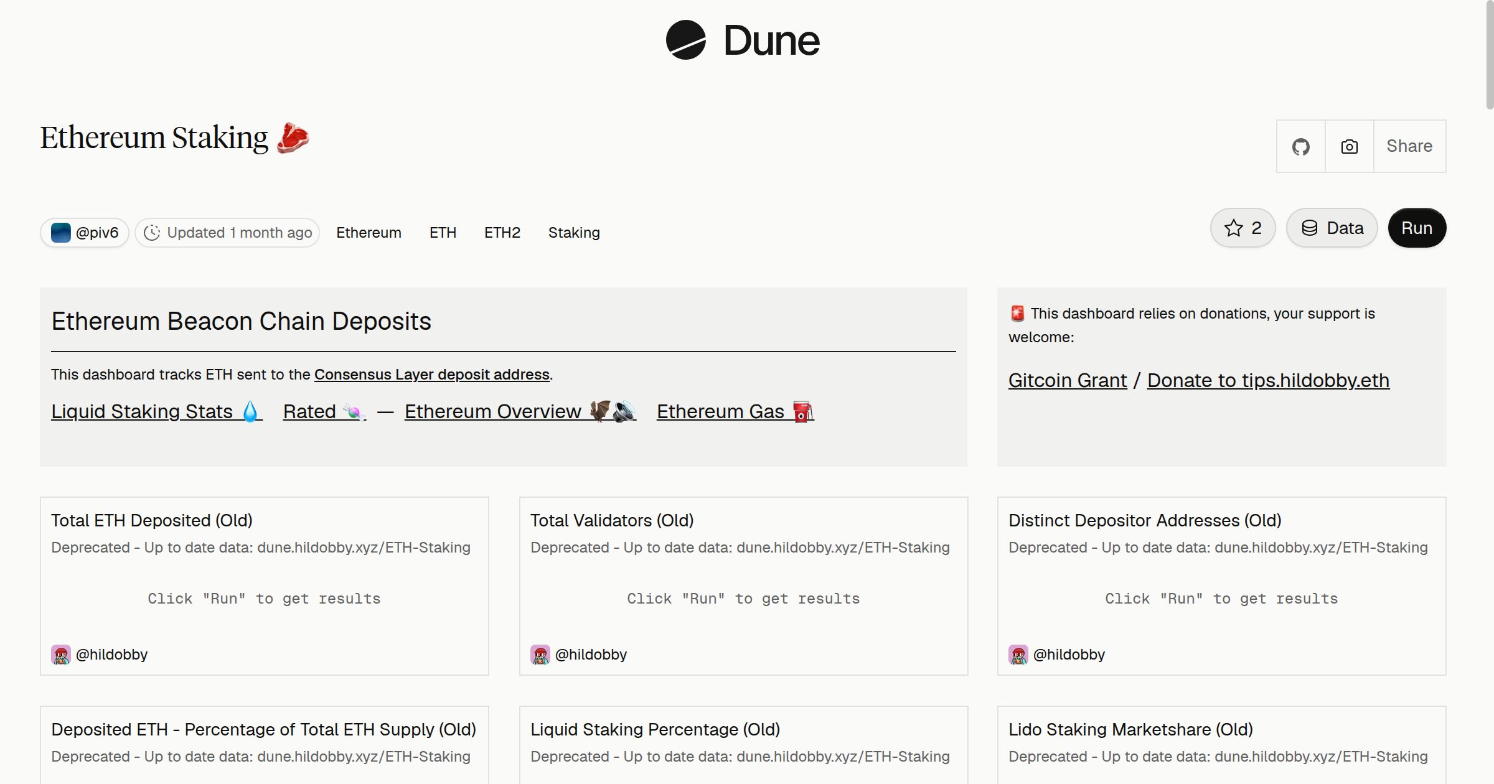
Task: Click the camera screenshot icon
Action: (1349, 146)
